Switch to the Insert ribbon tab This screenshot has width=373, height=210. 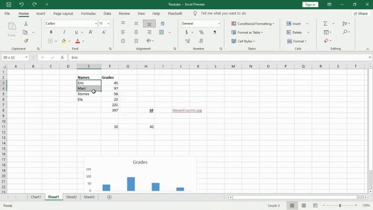[x=40, y=13]
